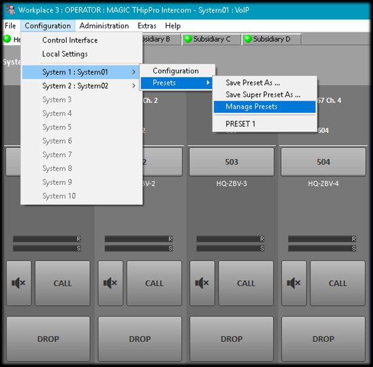Select Configuration in the System01 submenu

[177, 71]
